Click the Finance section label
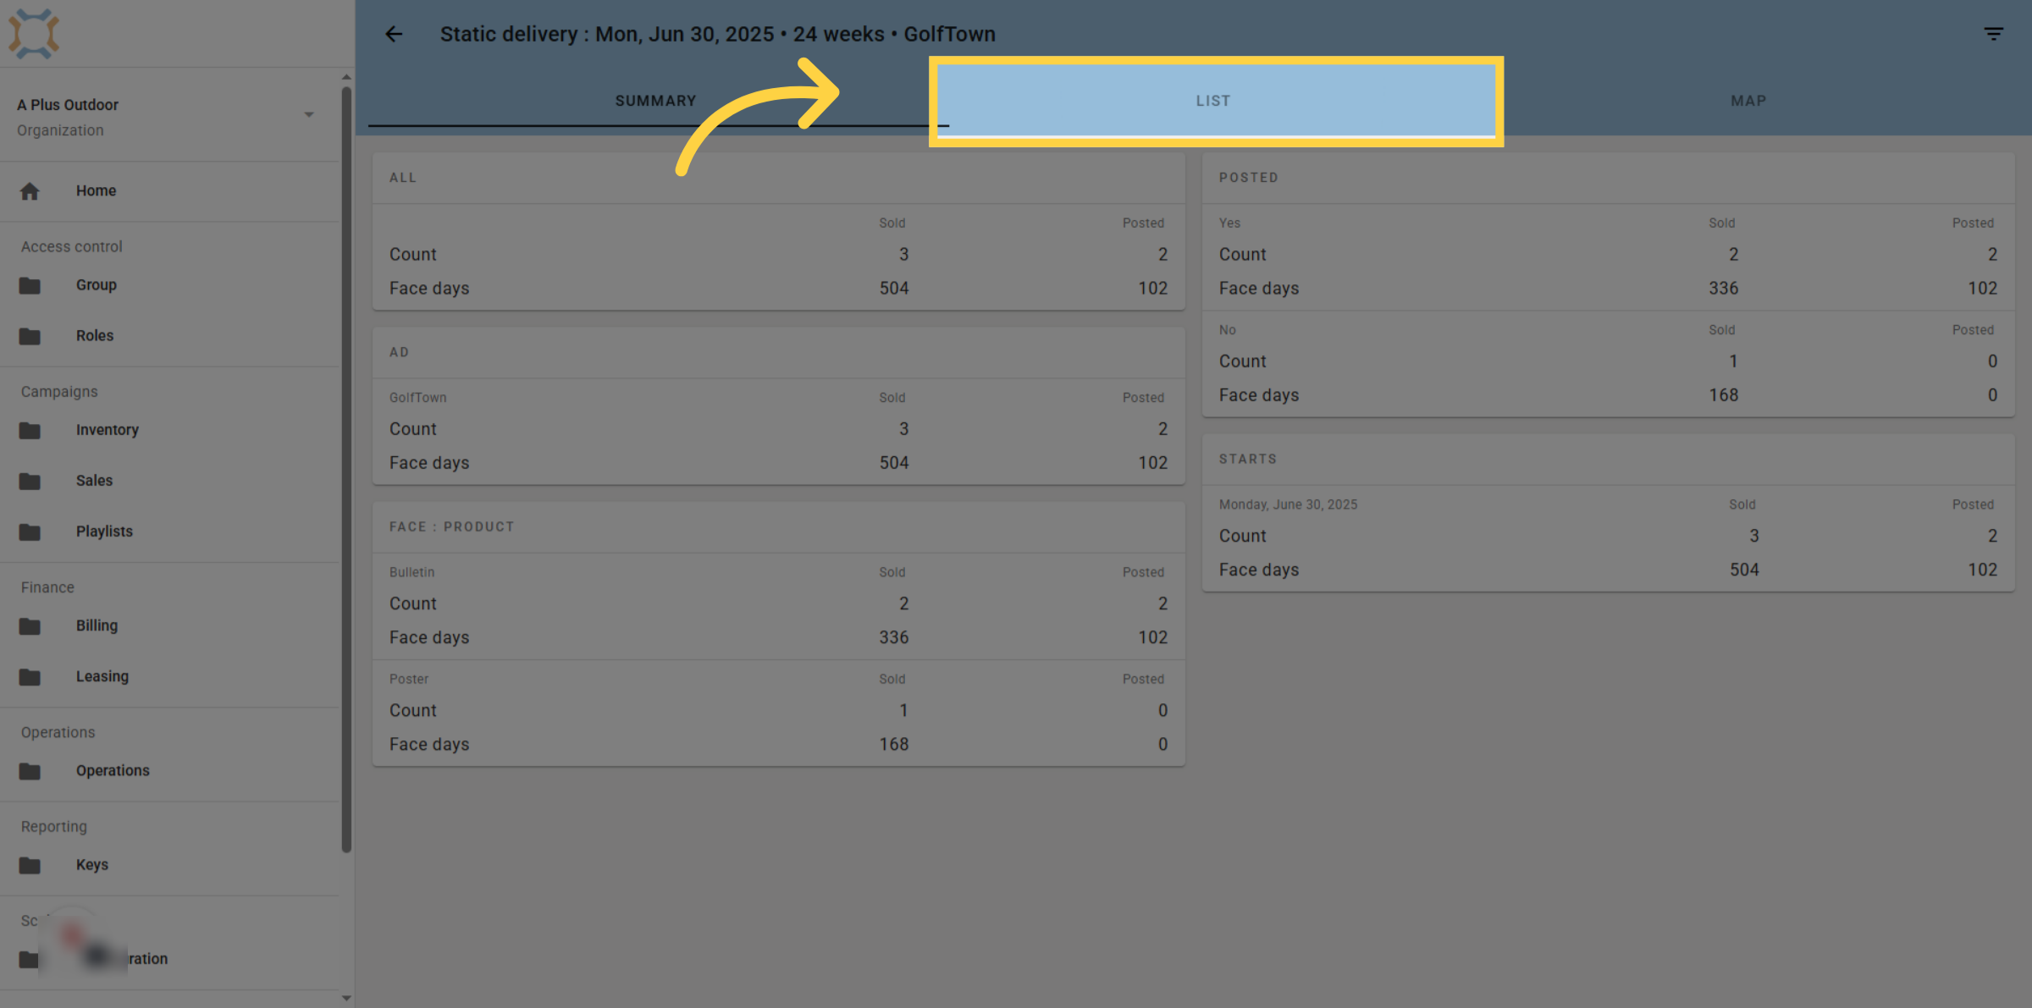The width and height of the screenshot is (2032, 1008). click(47, 587)
